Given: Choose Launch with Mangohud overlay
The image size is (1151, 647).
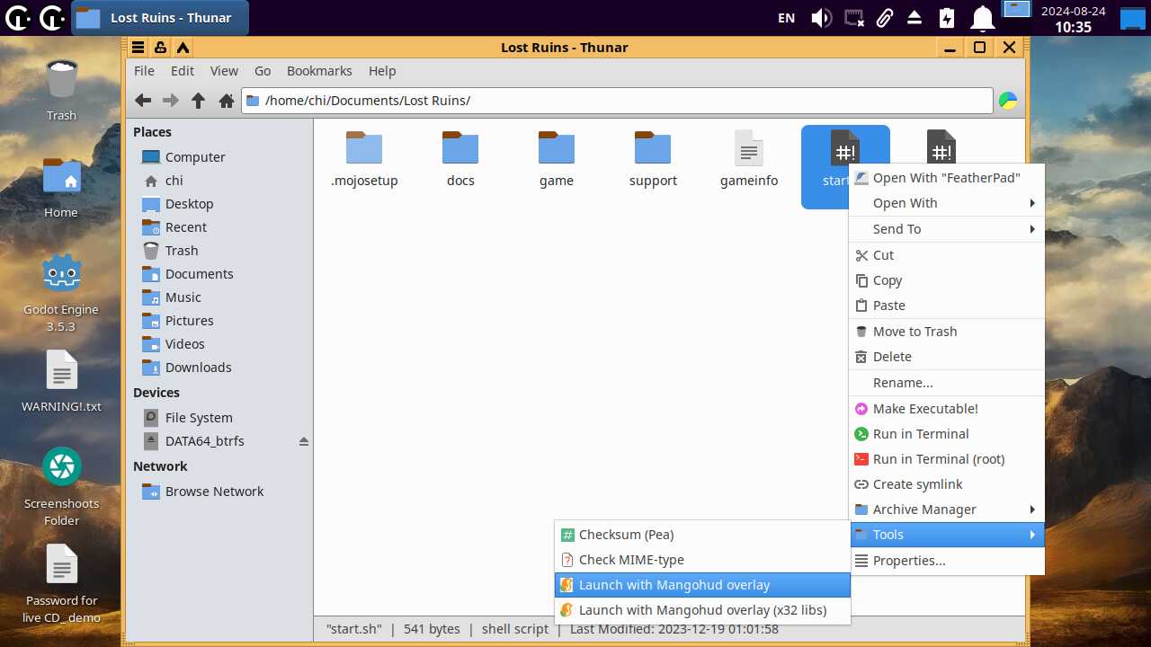Looking at the screenshot, I should (x=702, y=585).
